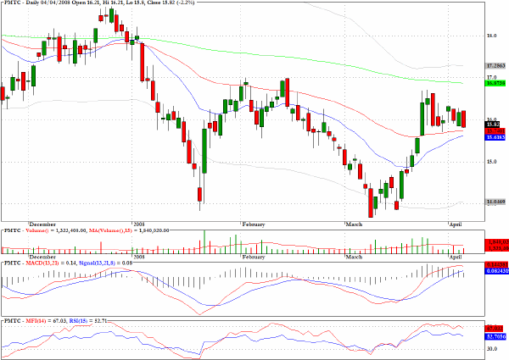Click the blue 15.6163 moving average tag
Viewport: 509px width, 360px height.
click(x=495, y=137)
